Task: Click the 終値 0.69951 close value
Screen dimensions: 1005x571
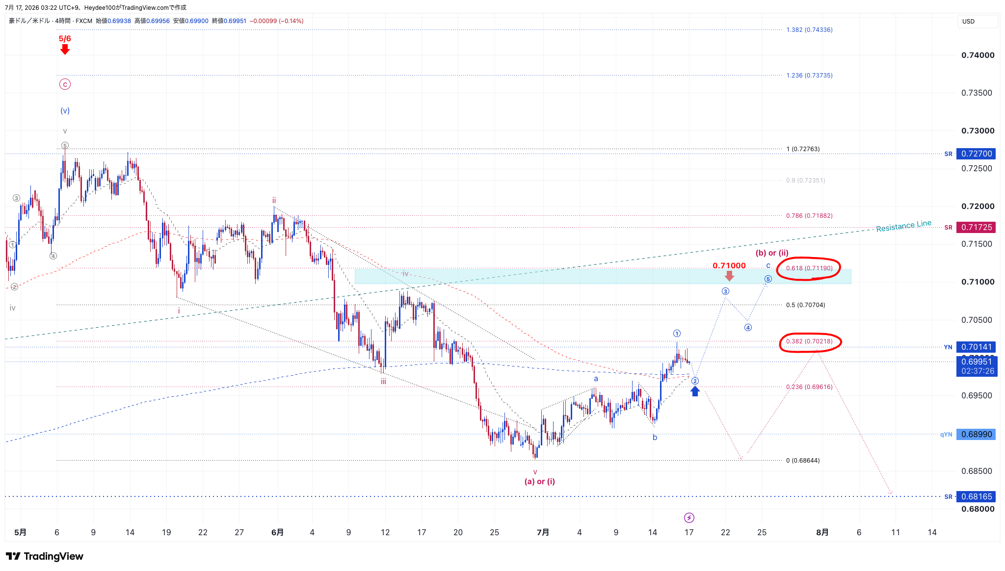Action: pyautogui.click(x=229, y=21)
